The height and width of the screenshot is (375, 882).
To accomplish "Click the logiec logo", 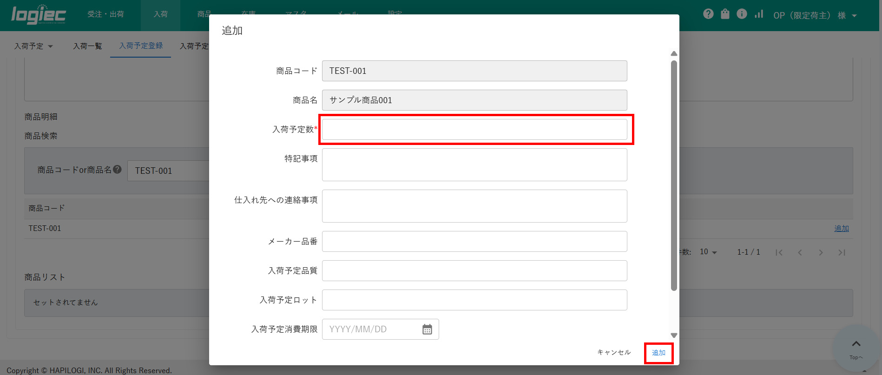I will point(39,15).
